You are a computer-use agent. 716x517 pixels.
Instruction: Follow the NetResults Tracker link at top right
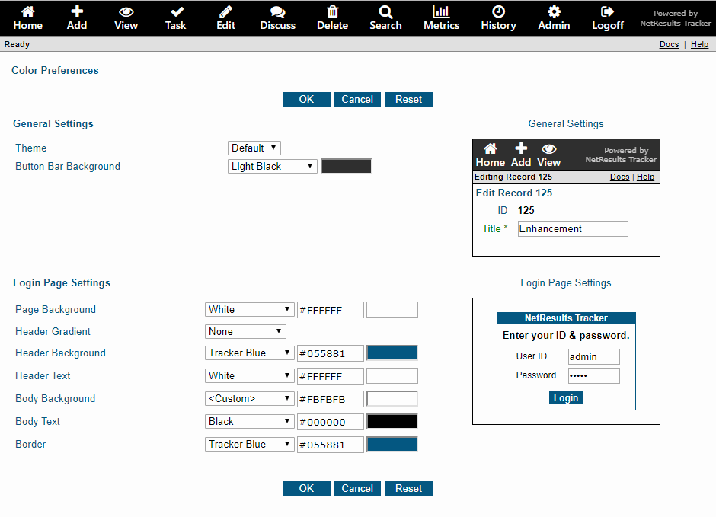pos(676,24)
